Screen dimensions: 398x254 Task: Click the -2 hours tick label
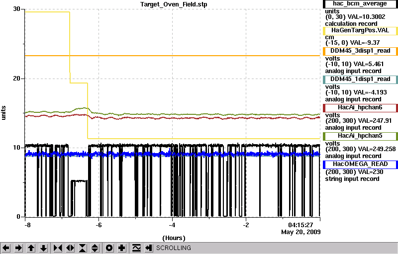pyautogui.click(x=246, y=225)
